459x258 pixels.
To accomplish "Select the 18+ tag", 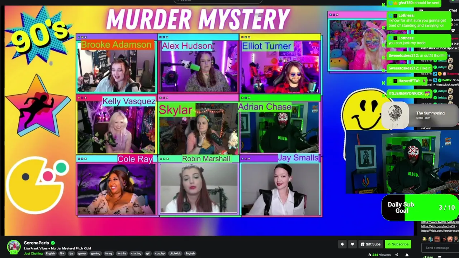I will coord(62,253).
